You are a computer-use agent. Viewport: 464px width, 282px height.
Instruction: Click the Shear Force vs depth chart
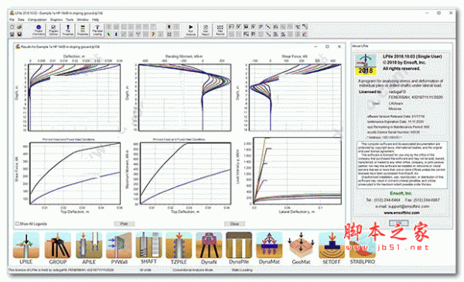click(x=295, y=98)
